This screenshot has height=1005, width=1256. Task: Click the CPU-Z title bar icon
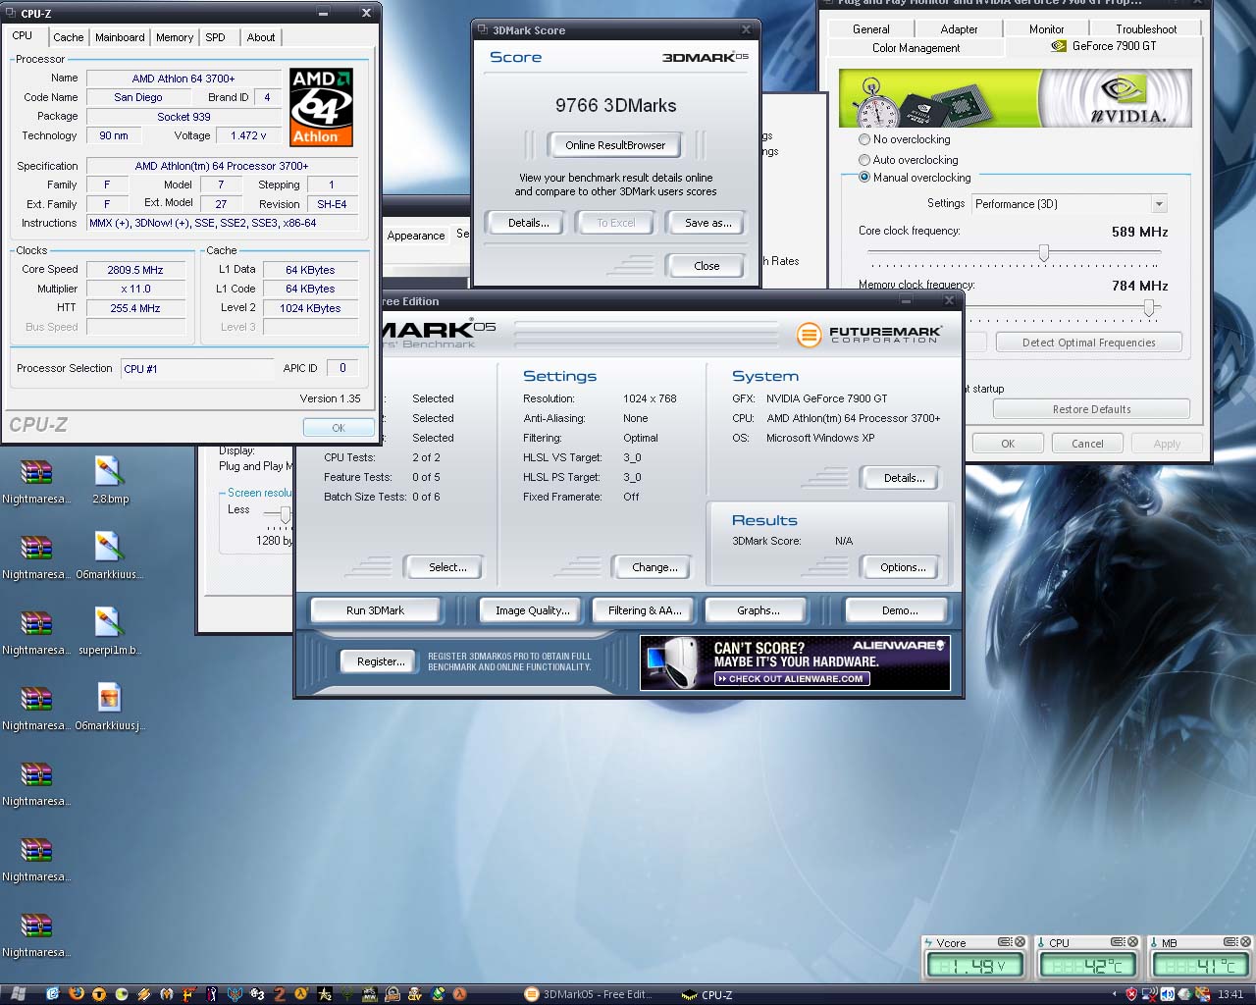click(12, 13)
